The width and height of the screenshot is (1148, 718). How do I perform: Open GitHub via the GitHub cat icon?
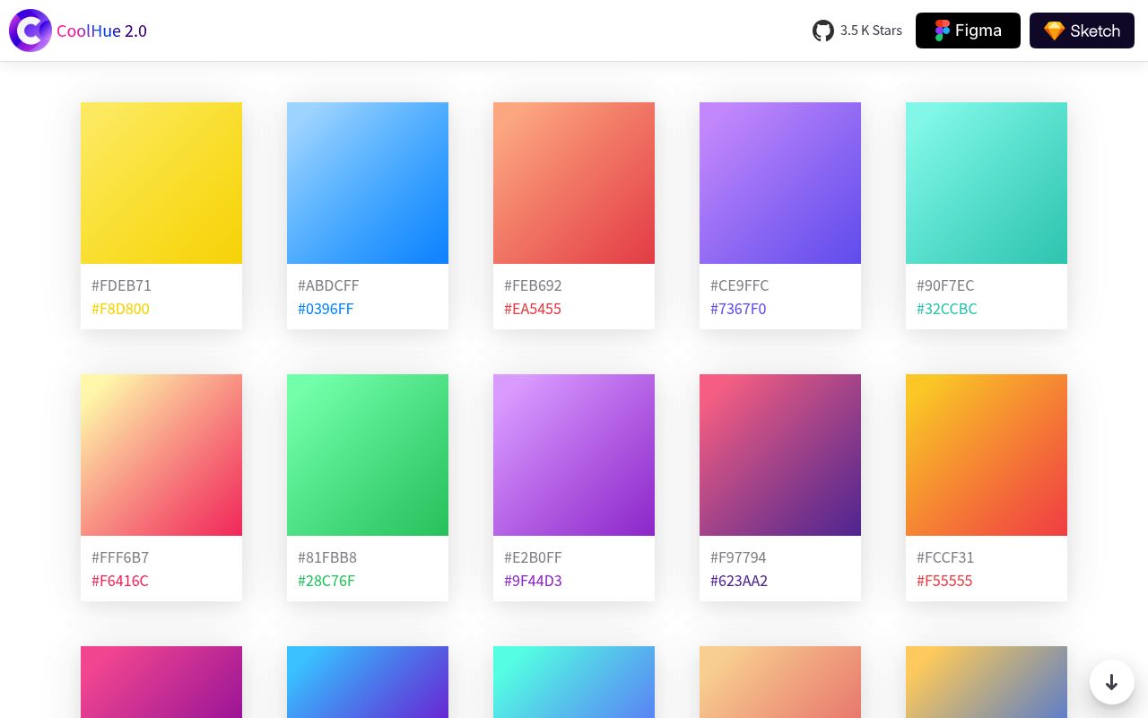coord(823,31)
